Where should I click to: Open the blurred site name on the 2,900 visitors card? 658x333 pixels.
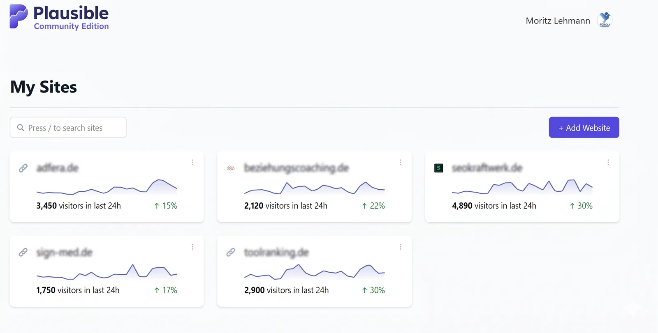(276, 253)
